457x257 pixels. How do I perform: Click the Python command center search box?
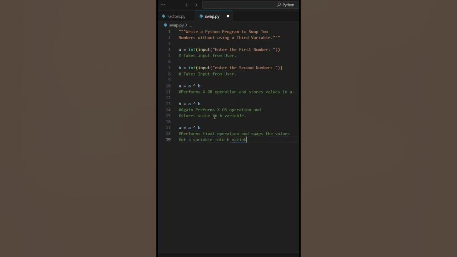pyautogui.click(x=250, y=5)
